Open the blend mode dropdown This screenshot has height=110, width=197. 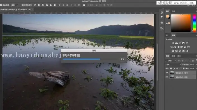coord(174,65)
